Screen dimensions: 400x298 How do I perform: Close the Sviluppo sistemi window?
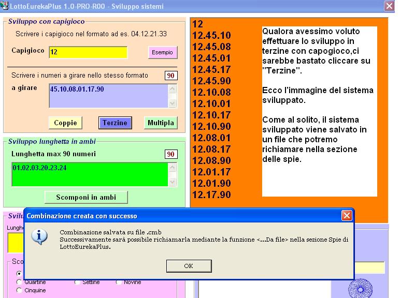click(389, 6)
